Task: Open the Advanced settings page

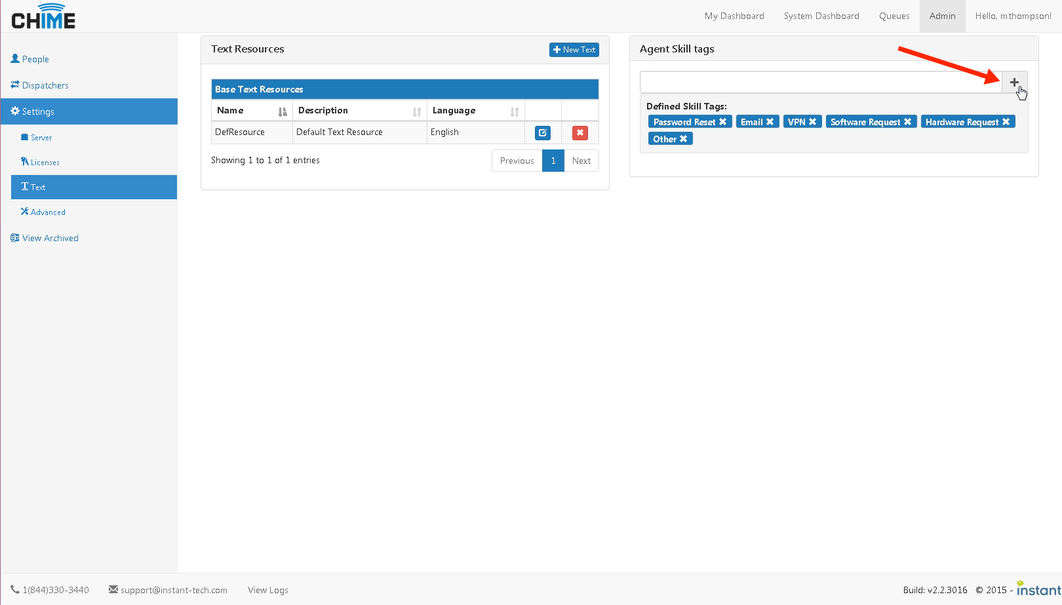Action: (47, 212)
